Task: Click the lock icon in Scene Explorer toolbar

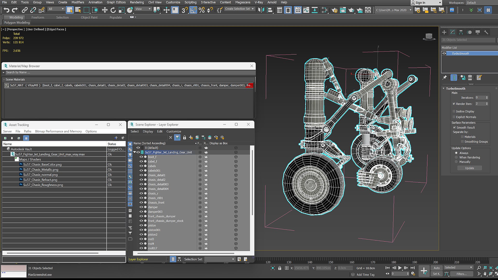Action: (184, 137)
